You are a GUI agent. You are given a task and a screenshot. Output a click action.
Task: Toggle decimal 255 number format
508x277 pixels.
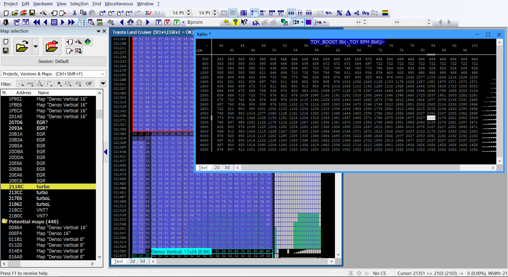tap(291, 13)
